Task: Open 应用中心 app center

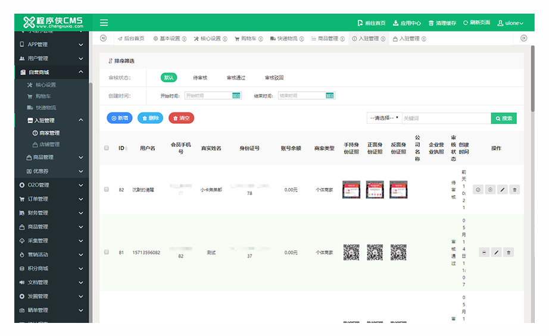Action: pos(407,23)
